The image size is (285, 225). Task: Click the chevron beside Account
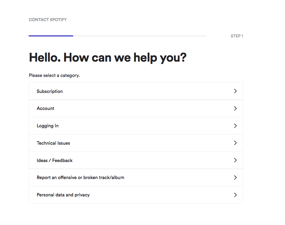235,108
